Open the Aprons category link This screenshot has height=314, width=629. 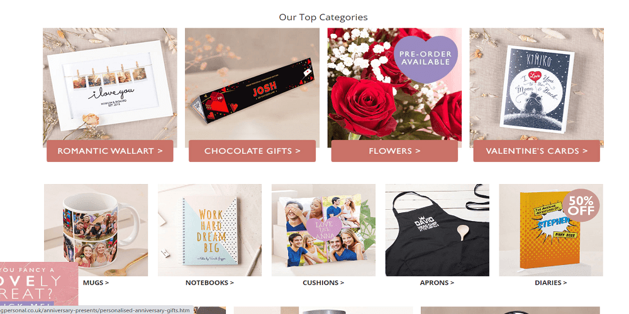click(437, 283)
